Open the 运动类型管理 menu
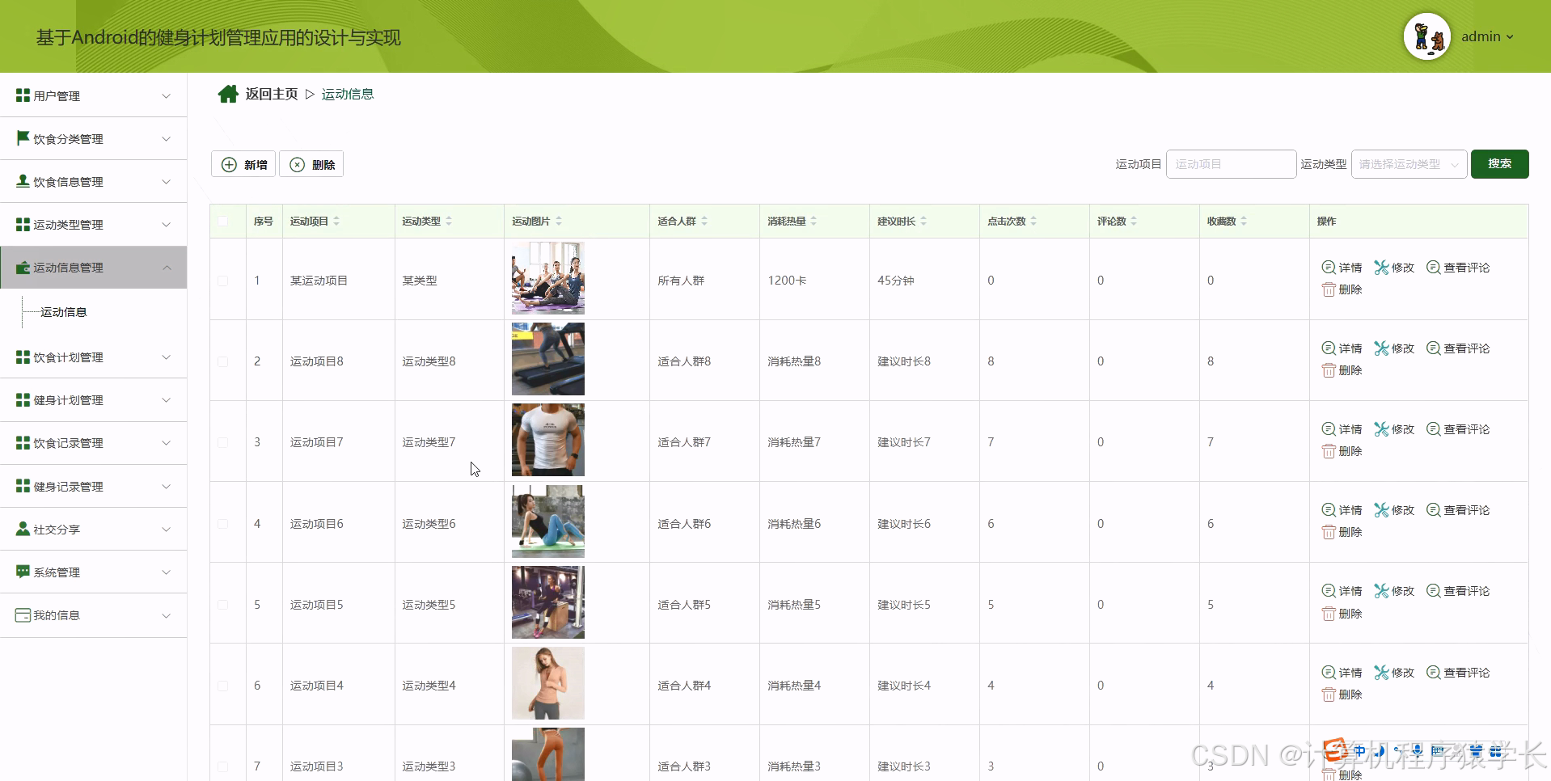 pos(94,224)
